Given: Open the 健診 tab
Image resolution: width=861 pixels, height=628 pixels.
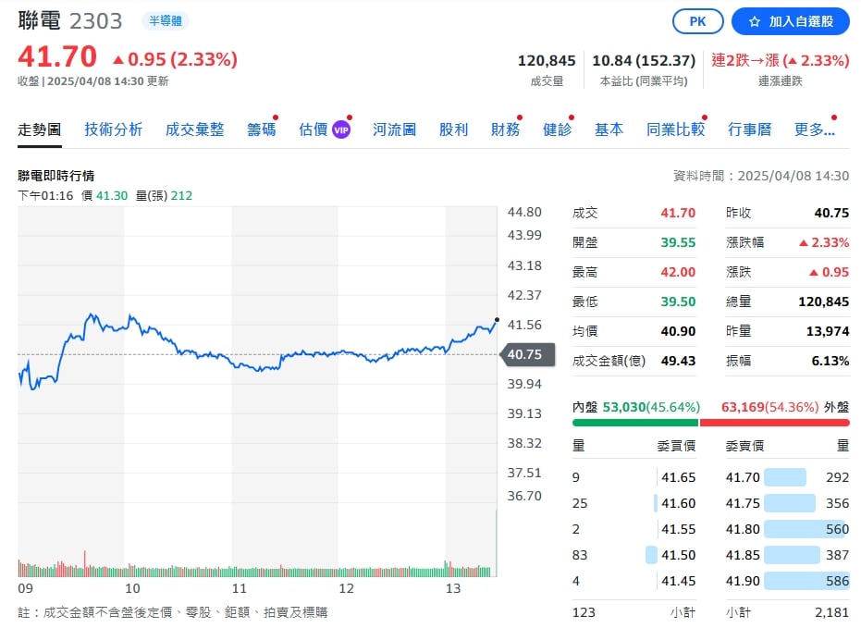Looking at the screenshot, I should coord(558,130).
